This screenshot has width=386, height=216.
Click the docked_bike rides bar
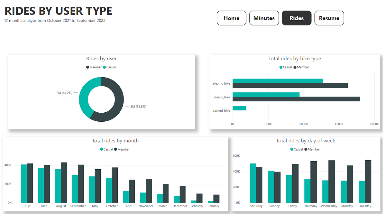pyautogui.click(x=239, y=108)
